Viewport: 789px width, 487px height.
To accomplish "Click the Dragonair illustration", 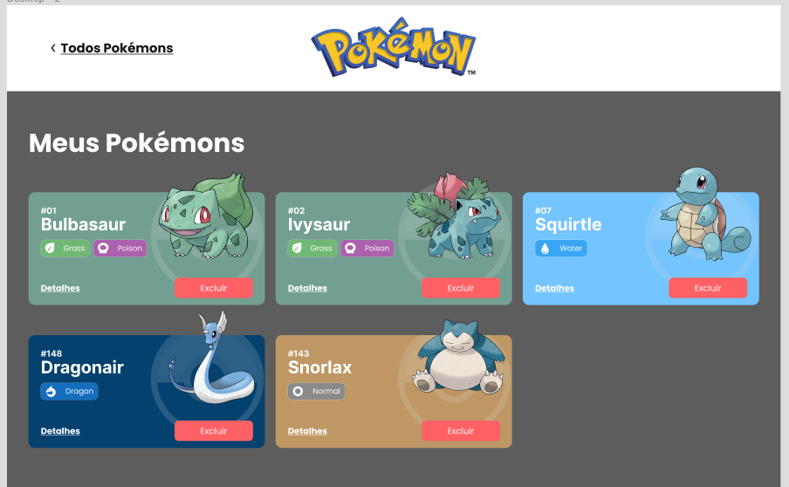I will tap(211, 357).
